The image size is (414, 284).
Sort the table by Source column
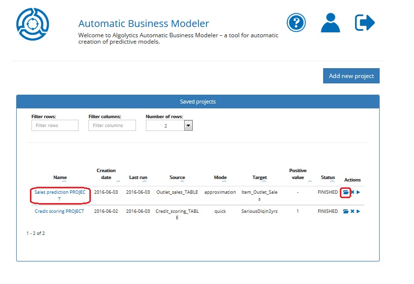177,178
